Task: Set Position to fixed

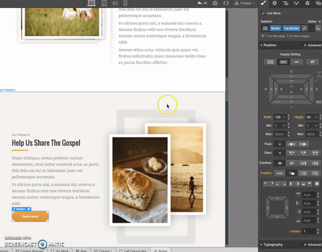Action: click(315, 173)
